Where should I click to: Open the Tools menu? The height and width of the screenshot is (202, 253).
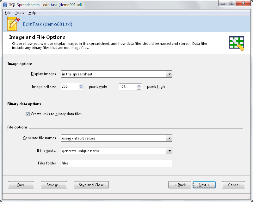pos(19,13)
